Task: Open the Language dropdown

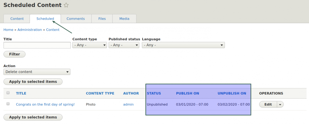Action: point(183,45)
